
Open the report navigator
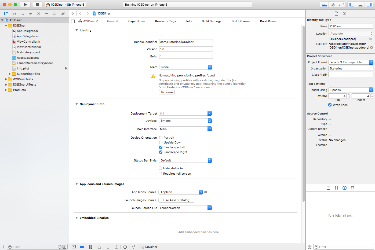(63, 13)
